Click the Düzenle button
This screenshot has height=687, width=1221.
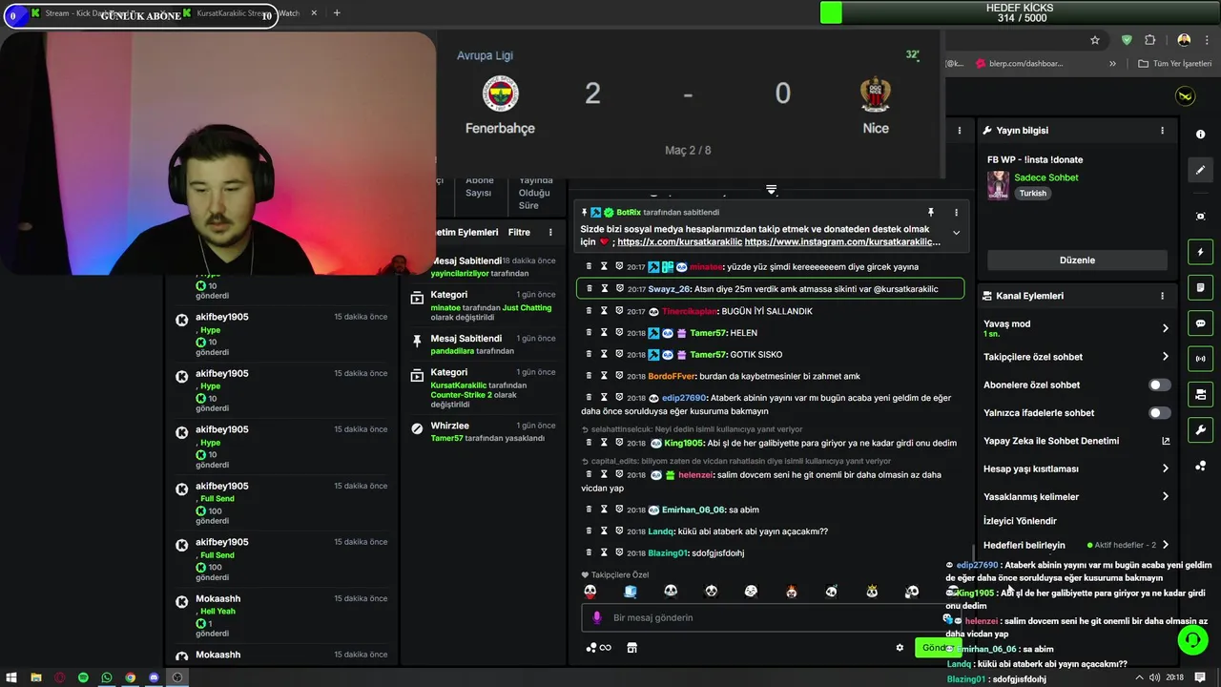click(1077, 260)
